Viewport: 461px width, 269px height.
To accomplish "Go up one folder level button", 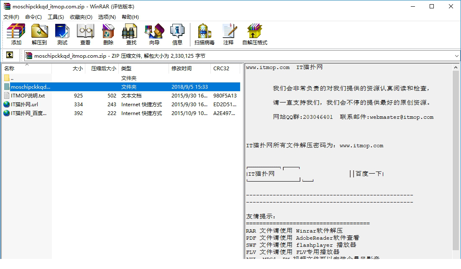I will [x=10, y=55].
